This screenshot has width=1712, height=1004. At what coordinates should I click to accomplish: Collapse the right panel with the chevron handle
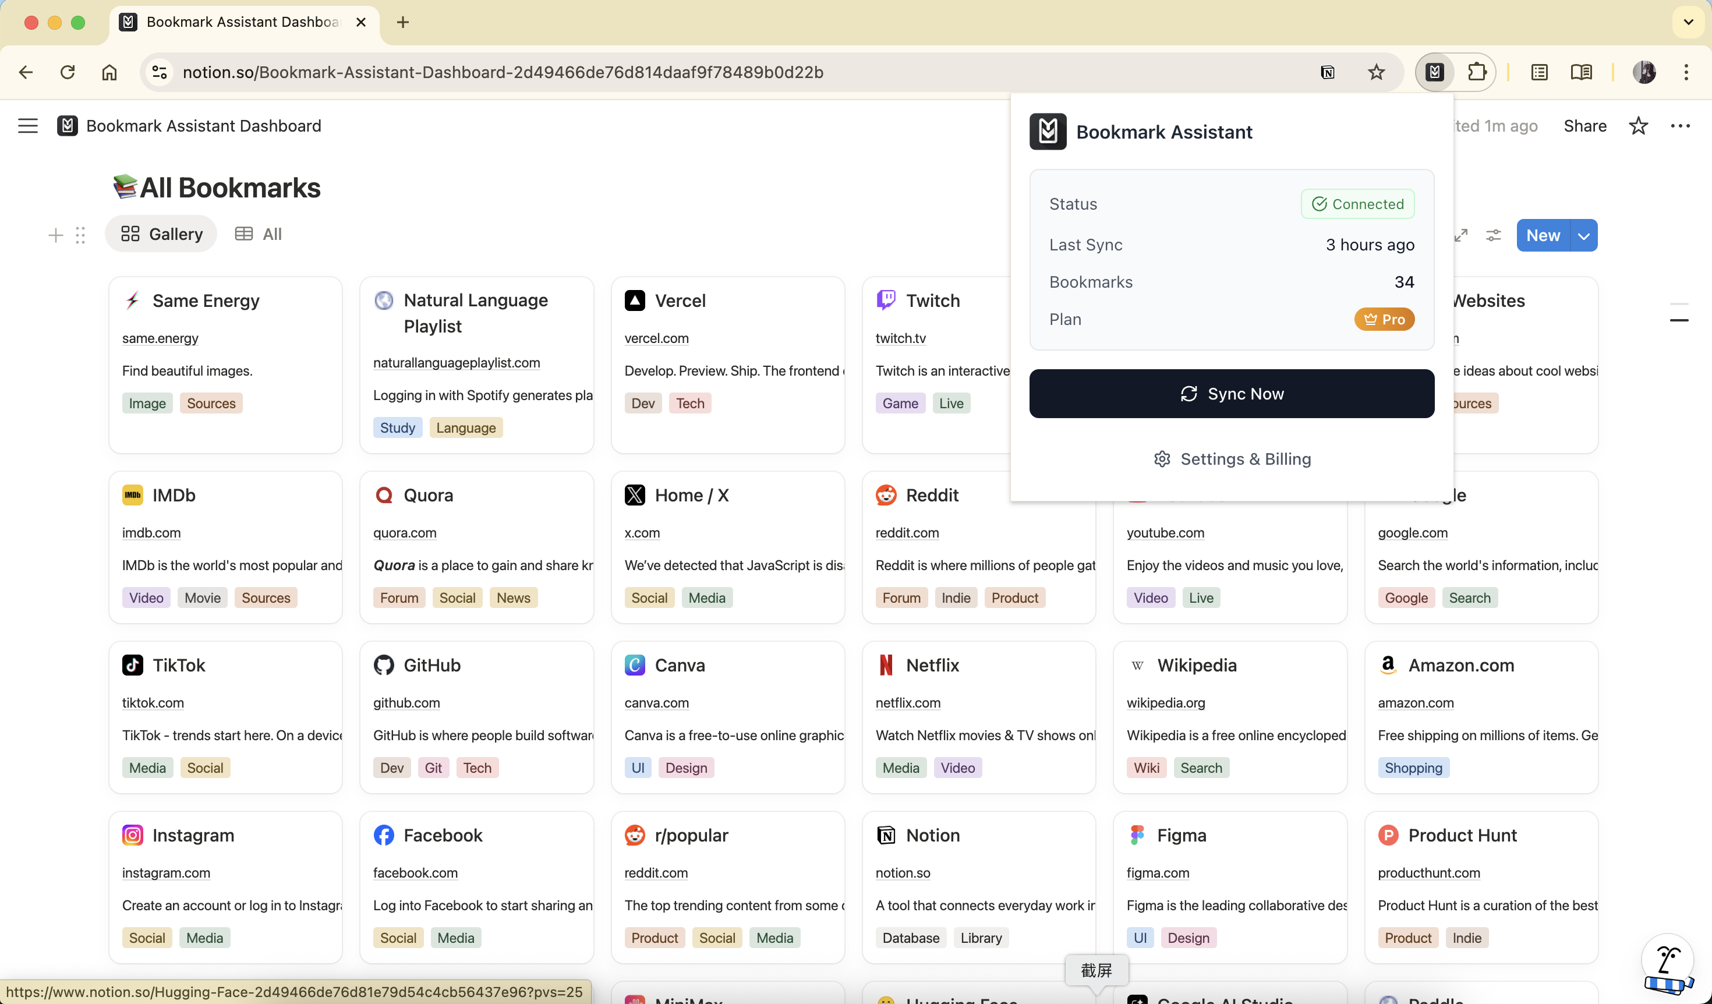click(1679, 319)
